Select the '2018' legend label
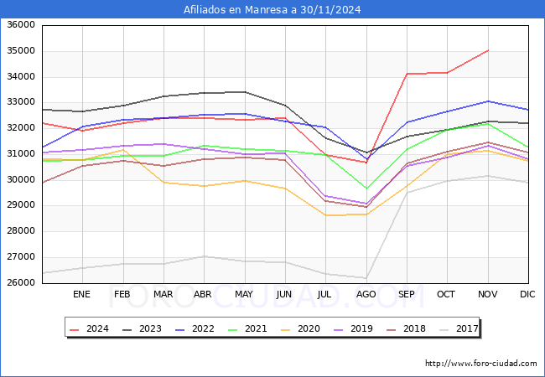The image size is (545, 377). (x=414, y=328)
